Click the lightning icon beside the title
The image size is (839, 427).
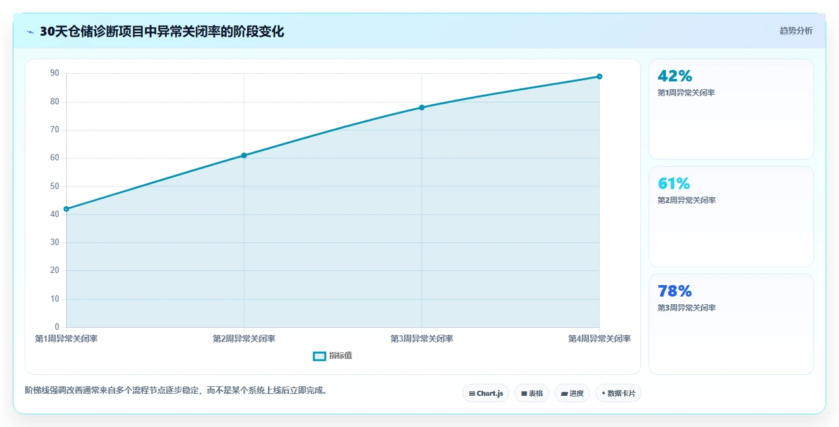pyautogui.click(x=31, y=32)
